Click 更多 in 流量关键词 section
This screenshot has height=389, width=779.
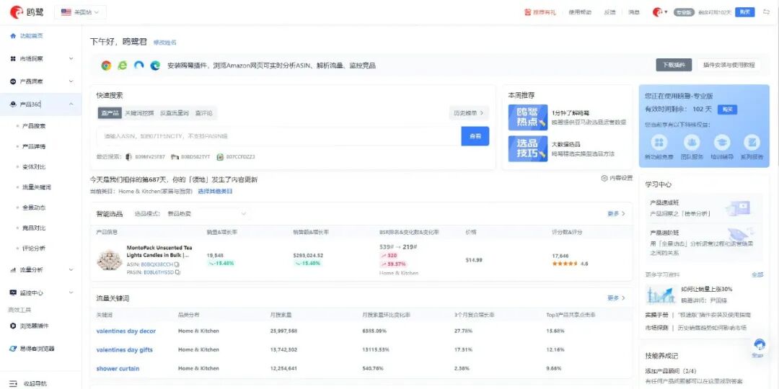616,298
